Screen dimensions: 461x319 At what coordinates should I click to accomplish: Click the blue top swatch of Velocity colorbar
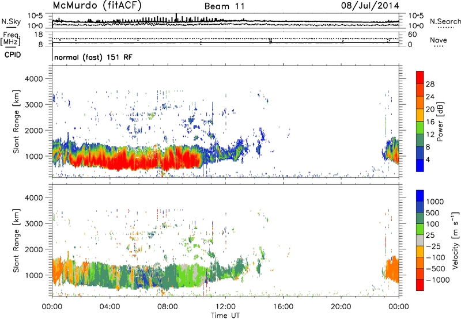pos(420,196)
